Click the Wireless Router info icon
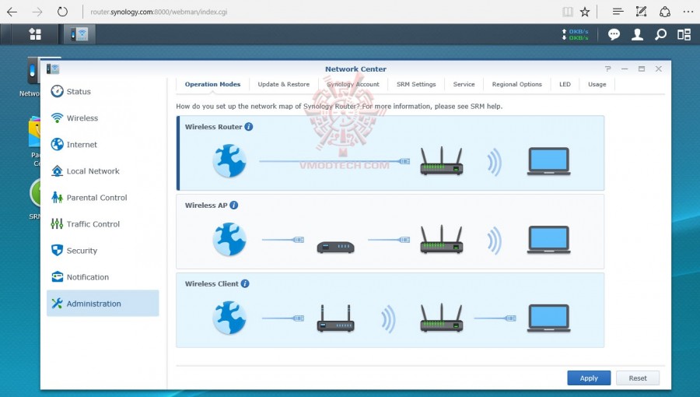Image resolution: width=700 pixels, height=397 pixels. point(249,127)
